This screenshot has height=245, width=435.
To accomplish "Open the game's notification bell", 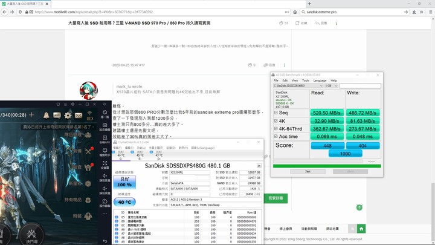I will point(47,116).
